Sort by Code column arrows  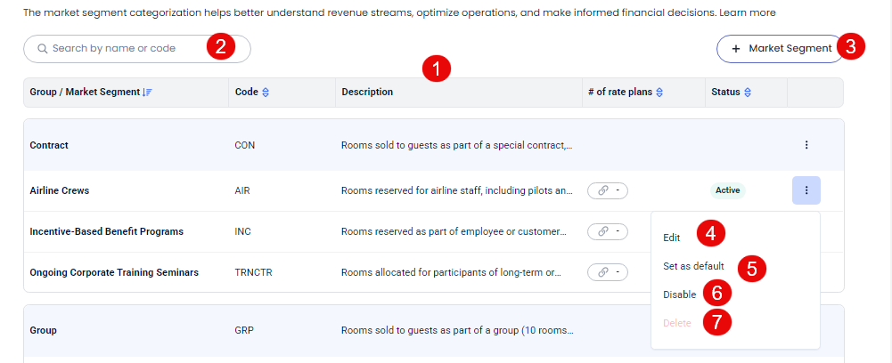(266, 93)
